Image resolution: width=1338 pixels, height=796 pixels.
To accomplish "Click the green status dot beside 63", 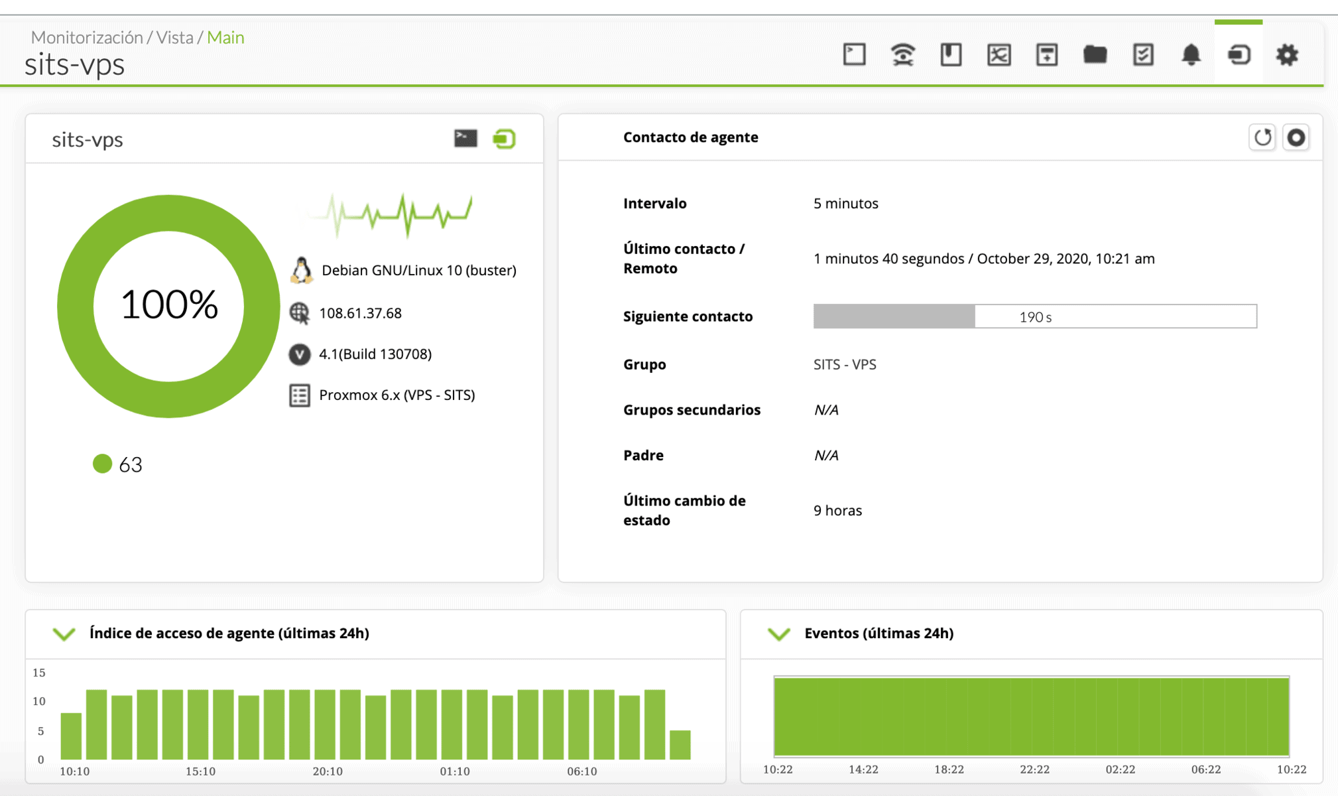I will 102,464.
